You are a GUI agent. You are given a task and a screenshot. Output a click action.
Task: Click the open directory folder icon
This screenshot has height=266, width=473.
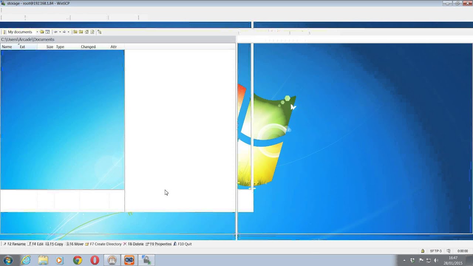click(x=42, y=32)
